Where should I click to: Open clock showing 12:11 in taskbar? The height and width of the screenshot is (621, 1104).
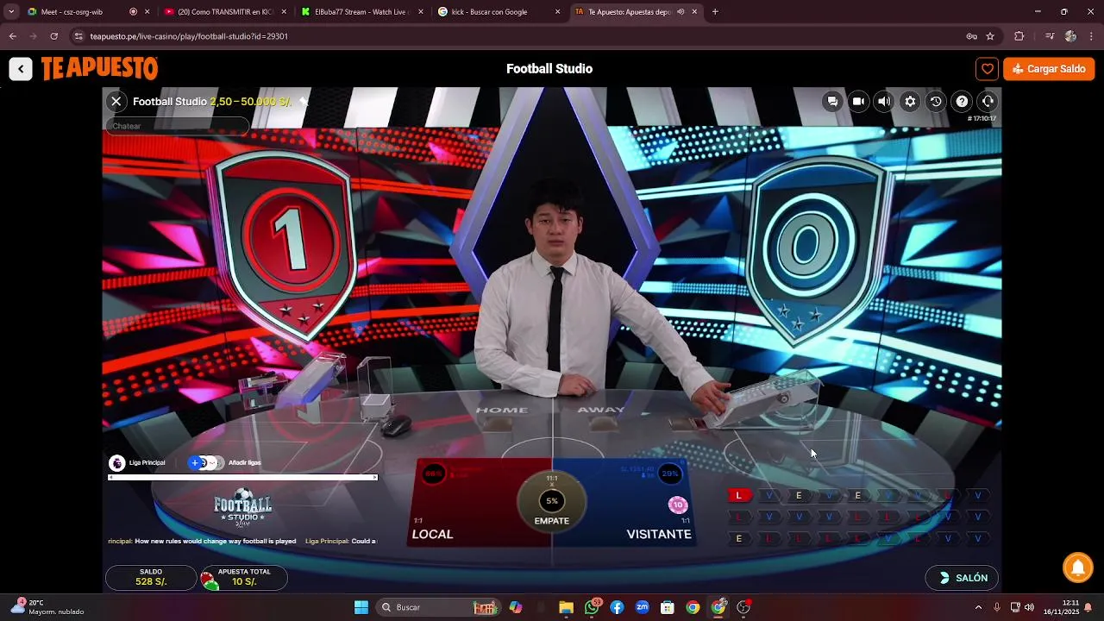coord(1061,607)
